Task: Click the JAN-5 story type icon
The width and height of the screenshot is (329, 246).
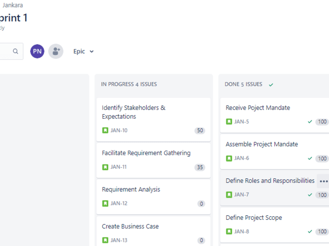Action: coord(229,122)
